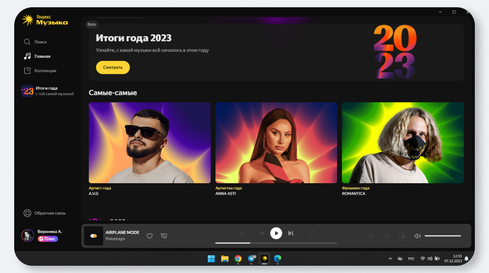The width and height of the screenshot is (489, 273).
Task: Open the A.V.G artist of the year card
Action: 150,143
